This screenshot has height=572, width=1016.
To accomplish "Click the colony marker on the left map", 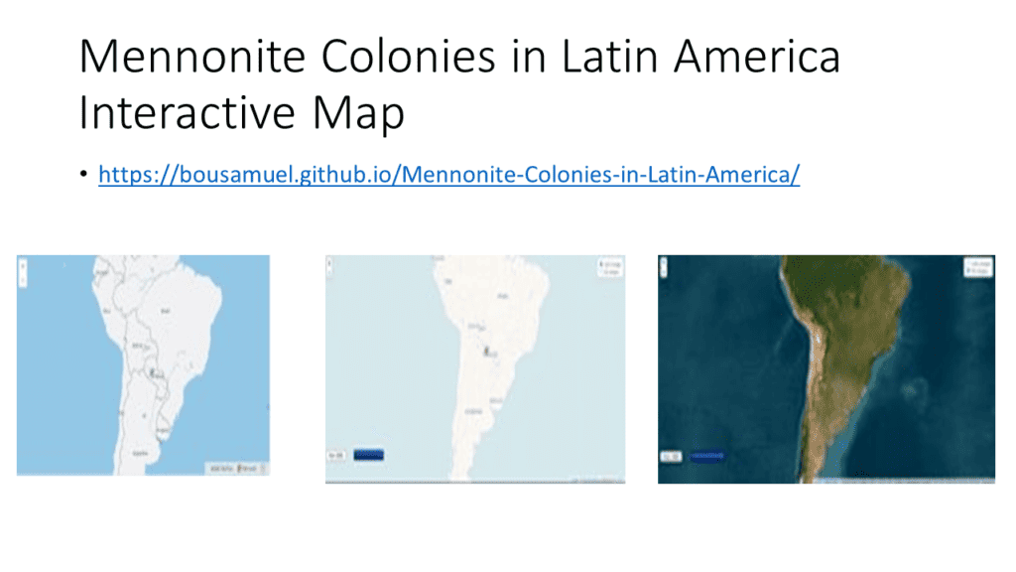I will pos(152,371).
